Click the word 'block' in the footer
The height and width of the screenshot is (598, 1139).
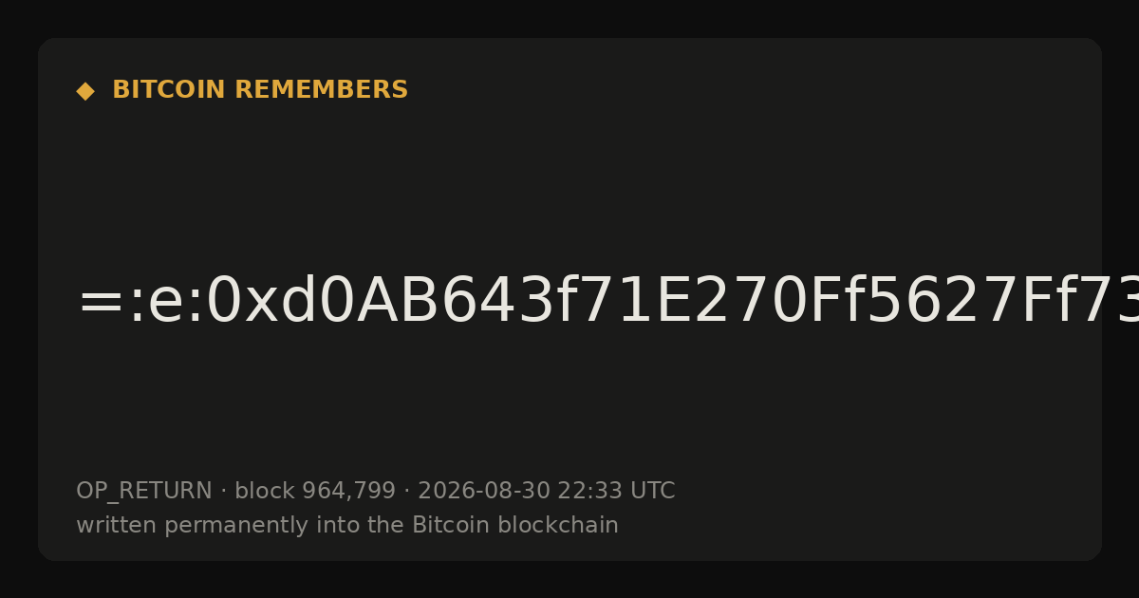click(x=265, y=491)
